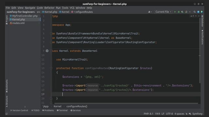Click the editor vertical scrollbar
The image size is (209, 117).
click(200, 50)
